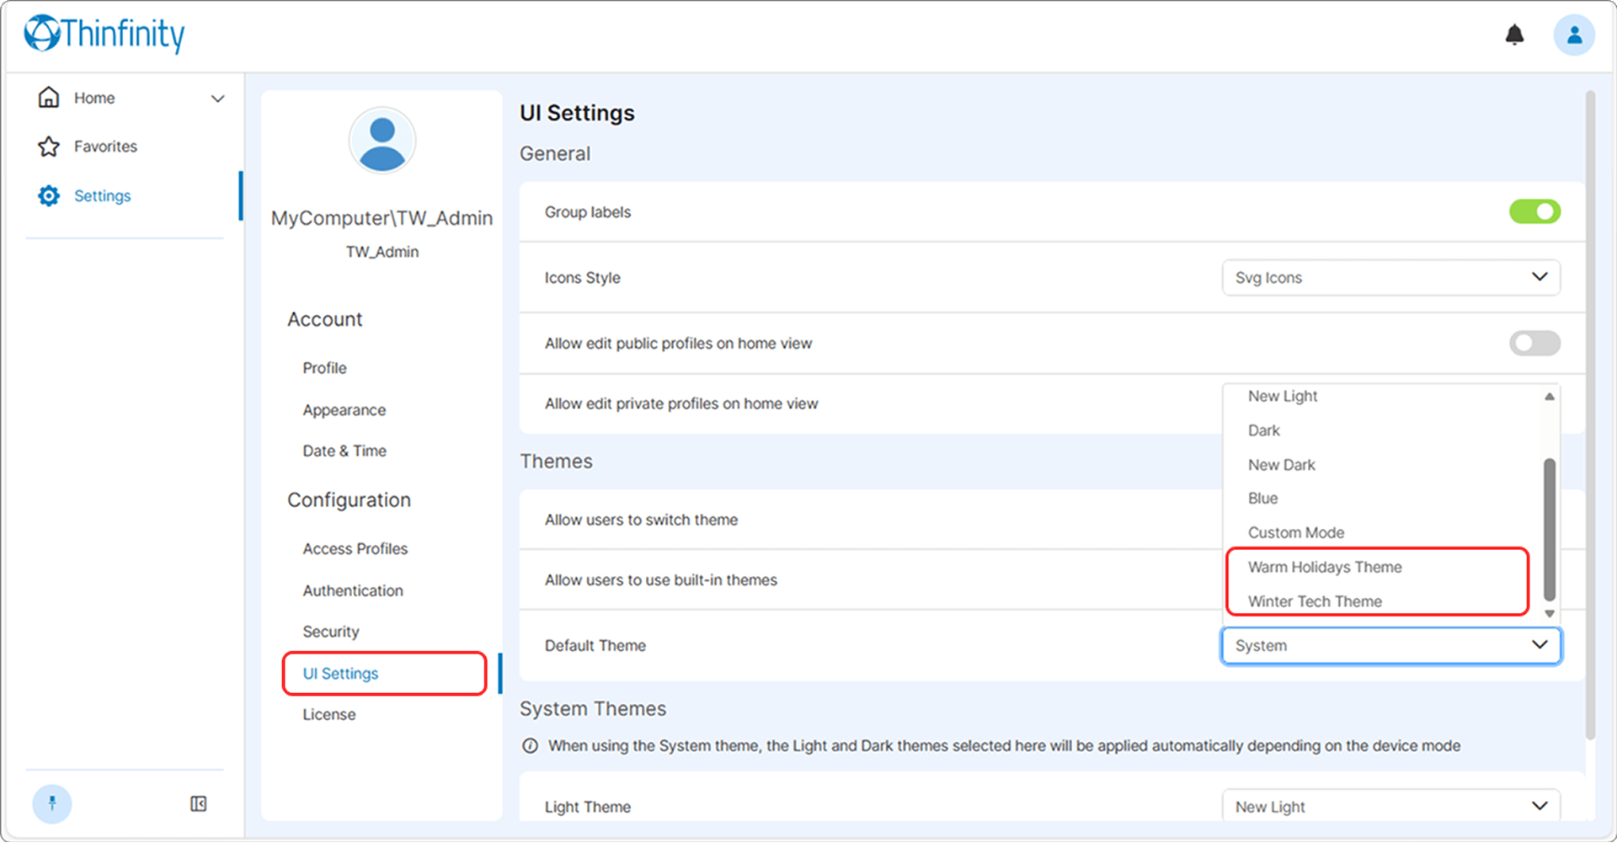Open the Icons Style dropdown
Screen dimensions: 1617x843
(1390, 277)
